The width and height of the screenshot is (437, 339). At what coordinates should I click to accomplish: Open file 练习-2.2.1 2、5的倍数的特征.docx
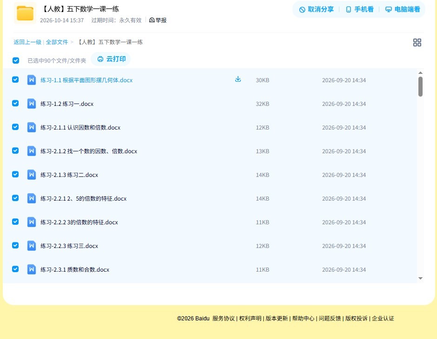tap(83, 198)
